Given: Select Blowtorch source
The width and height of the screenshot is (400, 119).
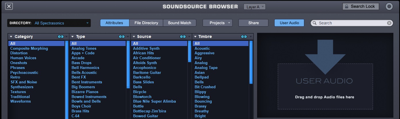Looking at the screenshot, I should click(142, 97).
